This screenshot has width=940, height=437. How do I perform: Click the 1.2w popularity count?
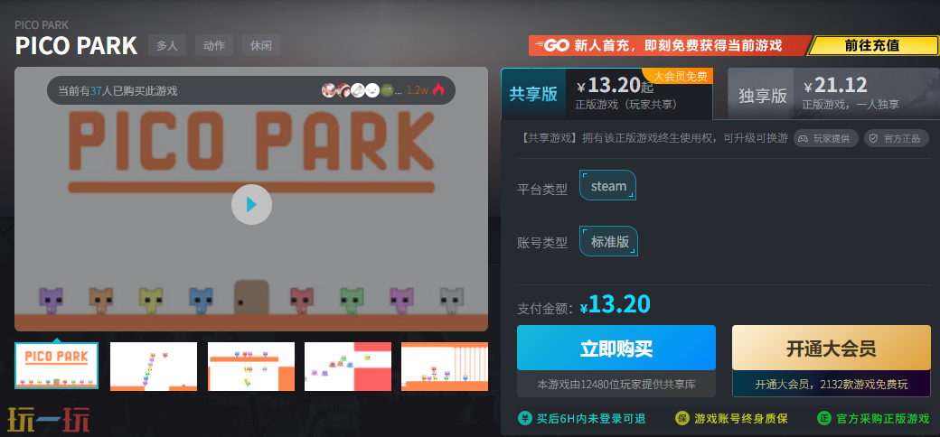click(x=418, y=91)
